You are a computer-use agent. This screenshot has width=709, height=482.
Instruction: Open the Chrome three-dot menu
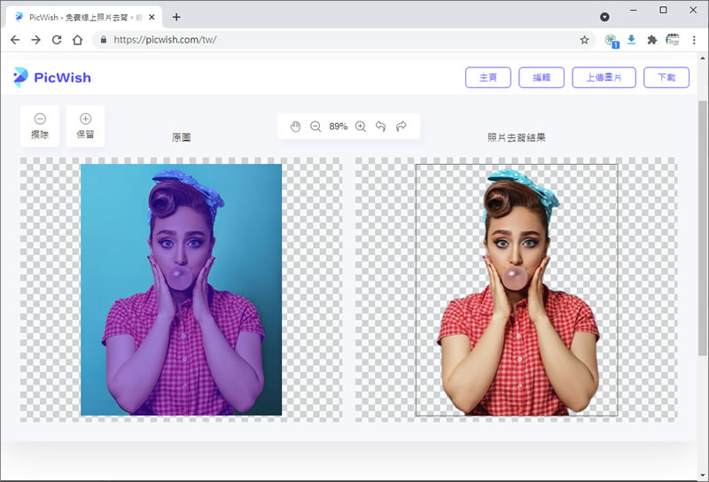tap(693, 40)
